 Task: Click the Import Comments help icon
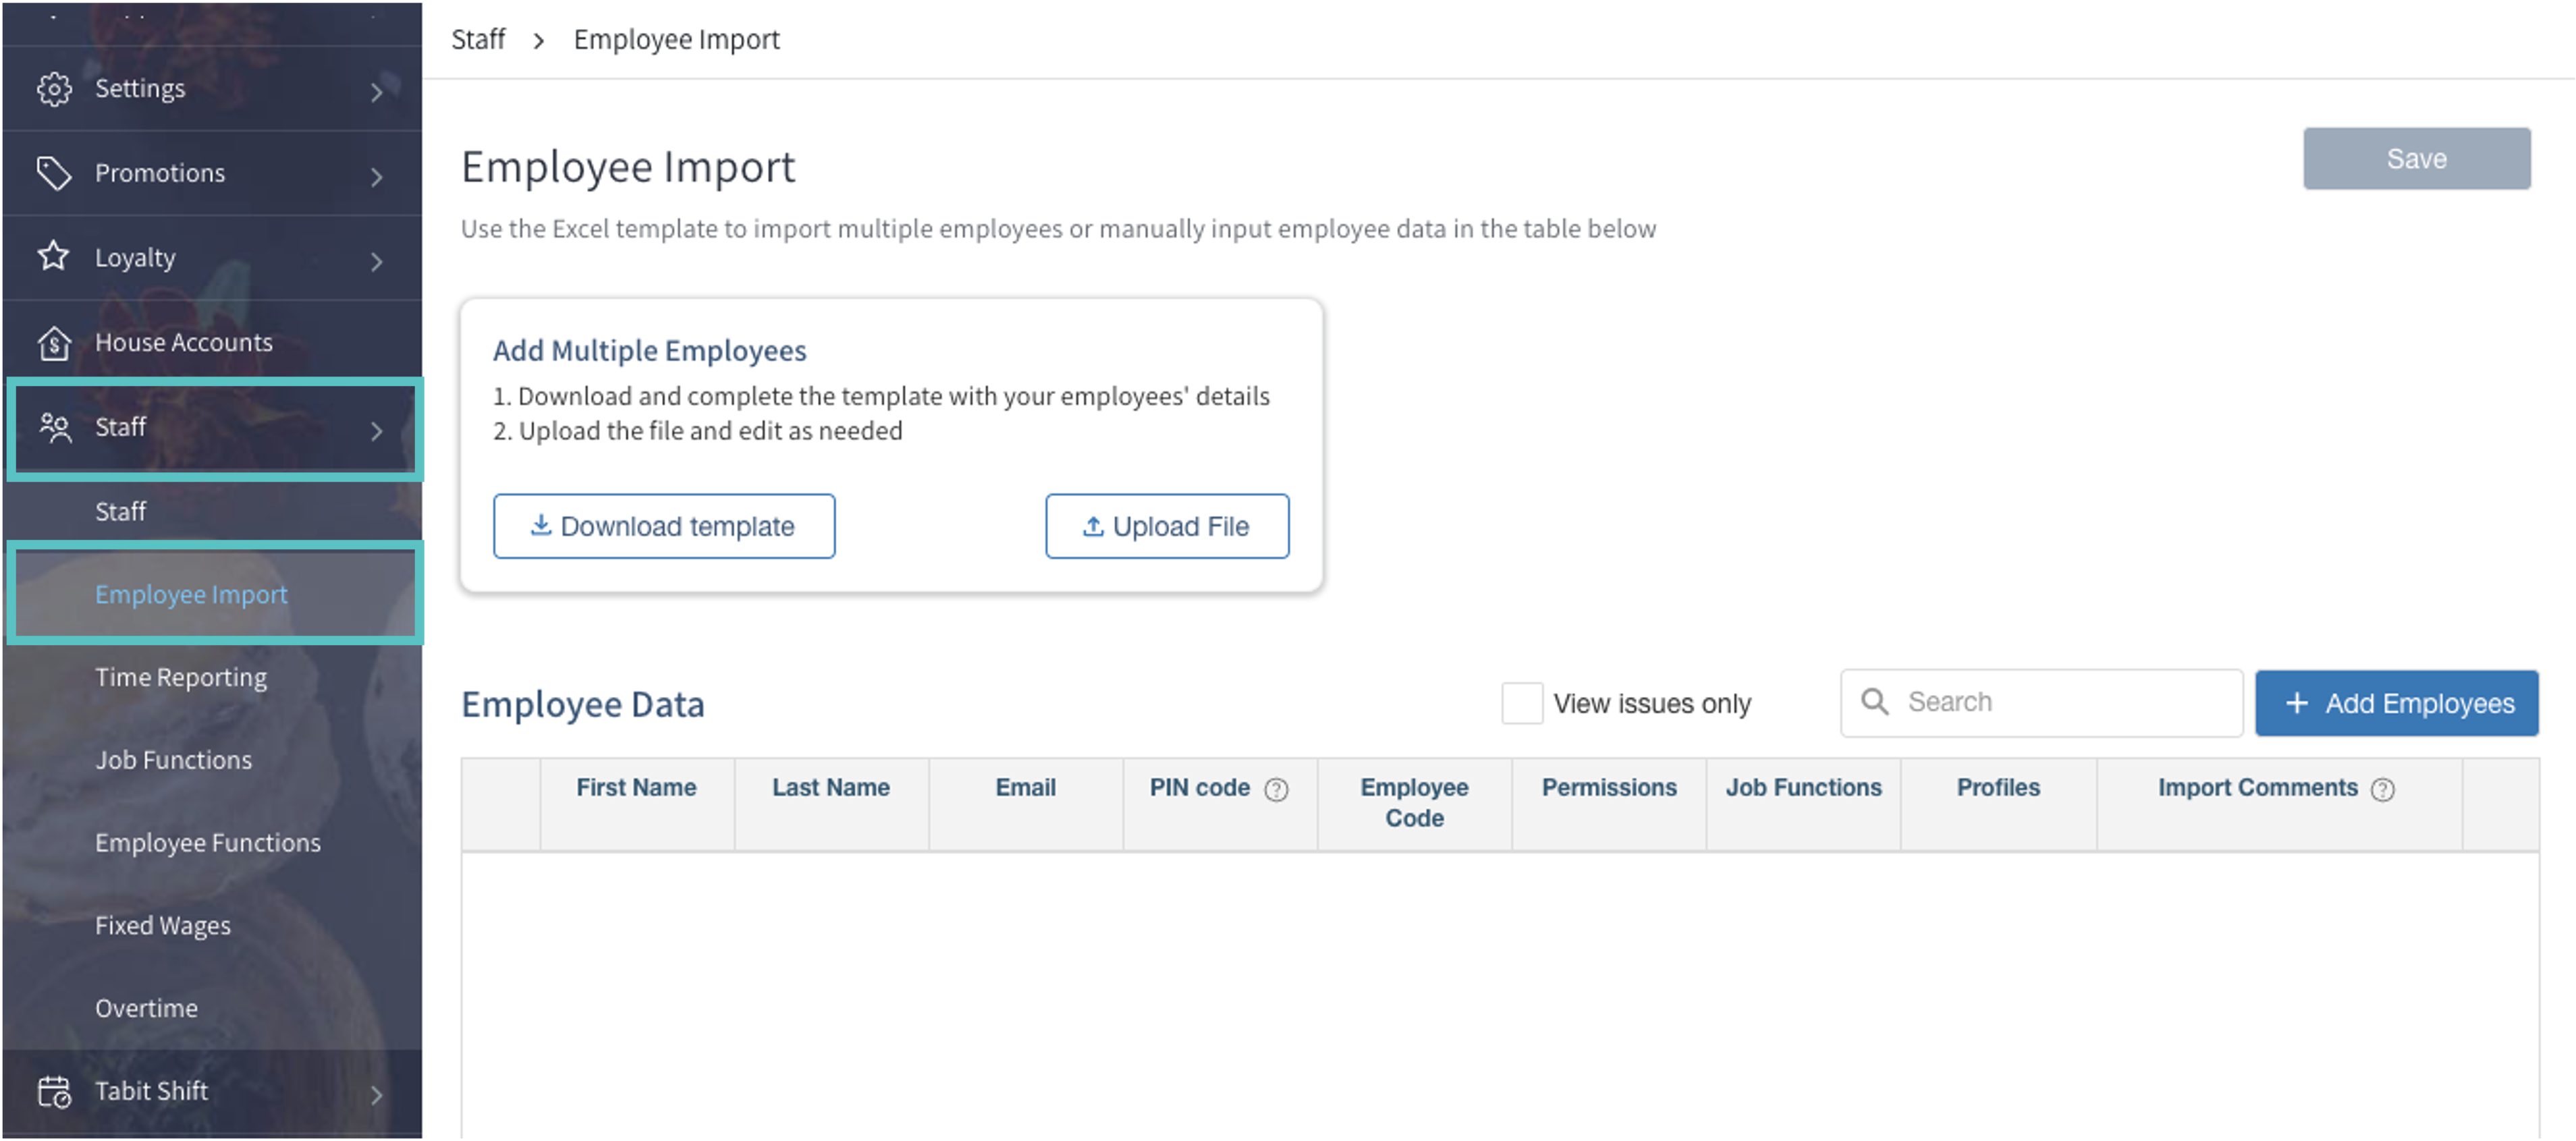pyautogui.click(x=2383, y=790)
